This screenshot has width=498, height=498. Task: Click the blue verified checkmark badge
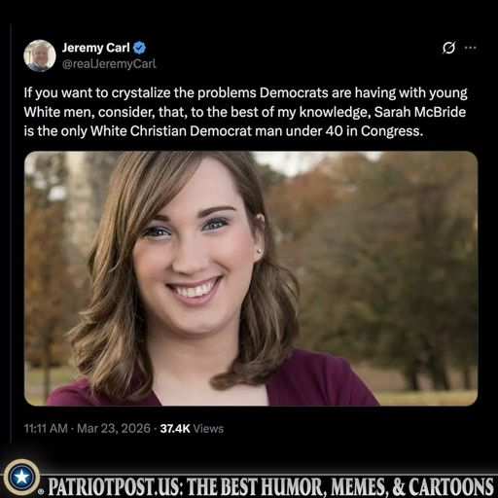pos(139,48)
